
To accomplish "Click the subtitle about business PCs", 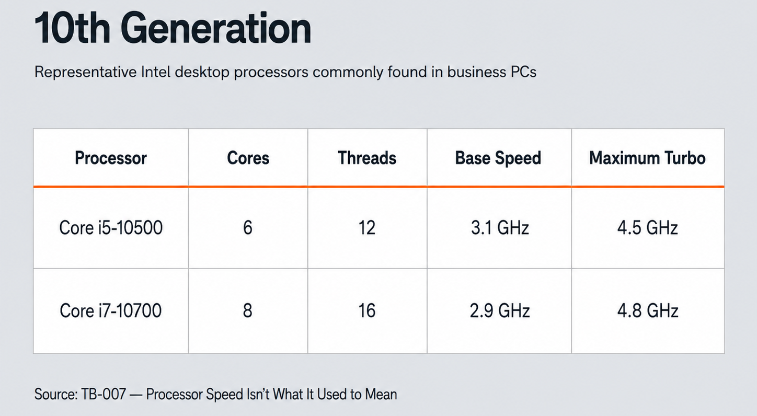I will tap(285, 72).
